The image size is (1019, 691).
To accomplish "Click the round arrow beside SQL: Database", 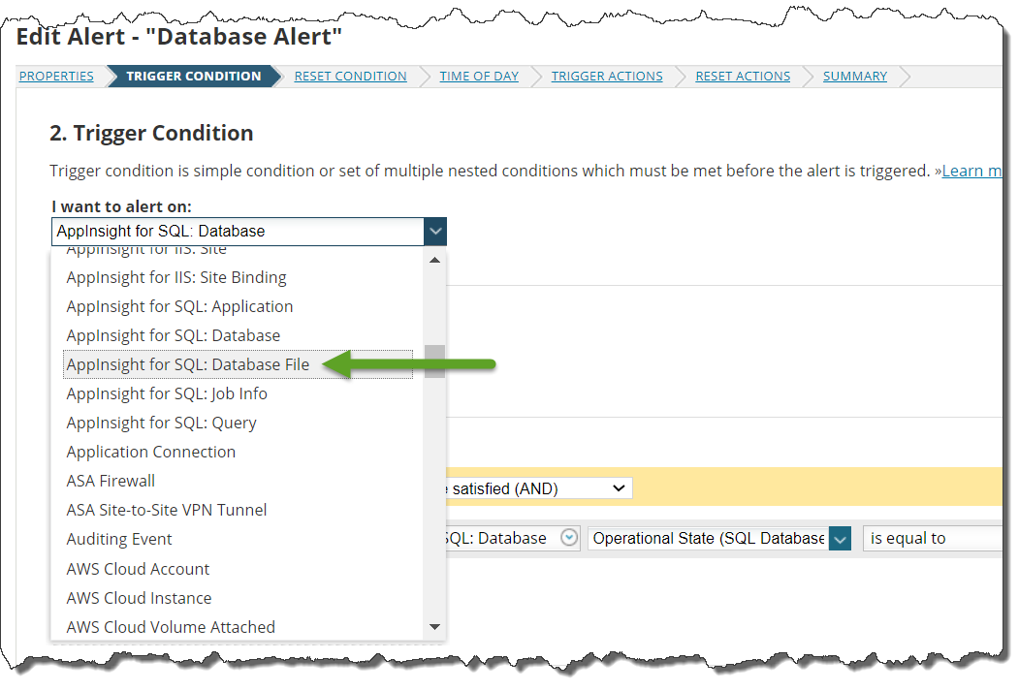I will pos(570,538).
